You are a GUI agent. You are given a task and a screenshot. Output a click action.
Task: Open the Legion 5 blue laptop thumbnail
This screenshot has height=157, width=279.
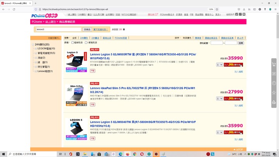[x=76, y=61]
